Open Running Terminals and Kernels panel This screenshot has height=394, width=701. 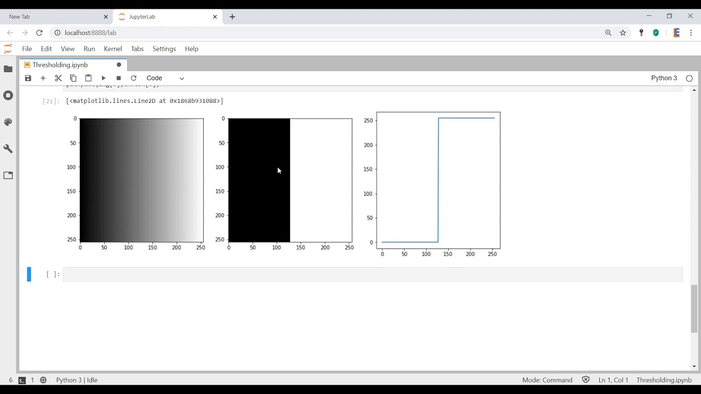coord(8,95)
